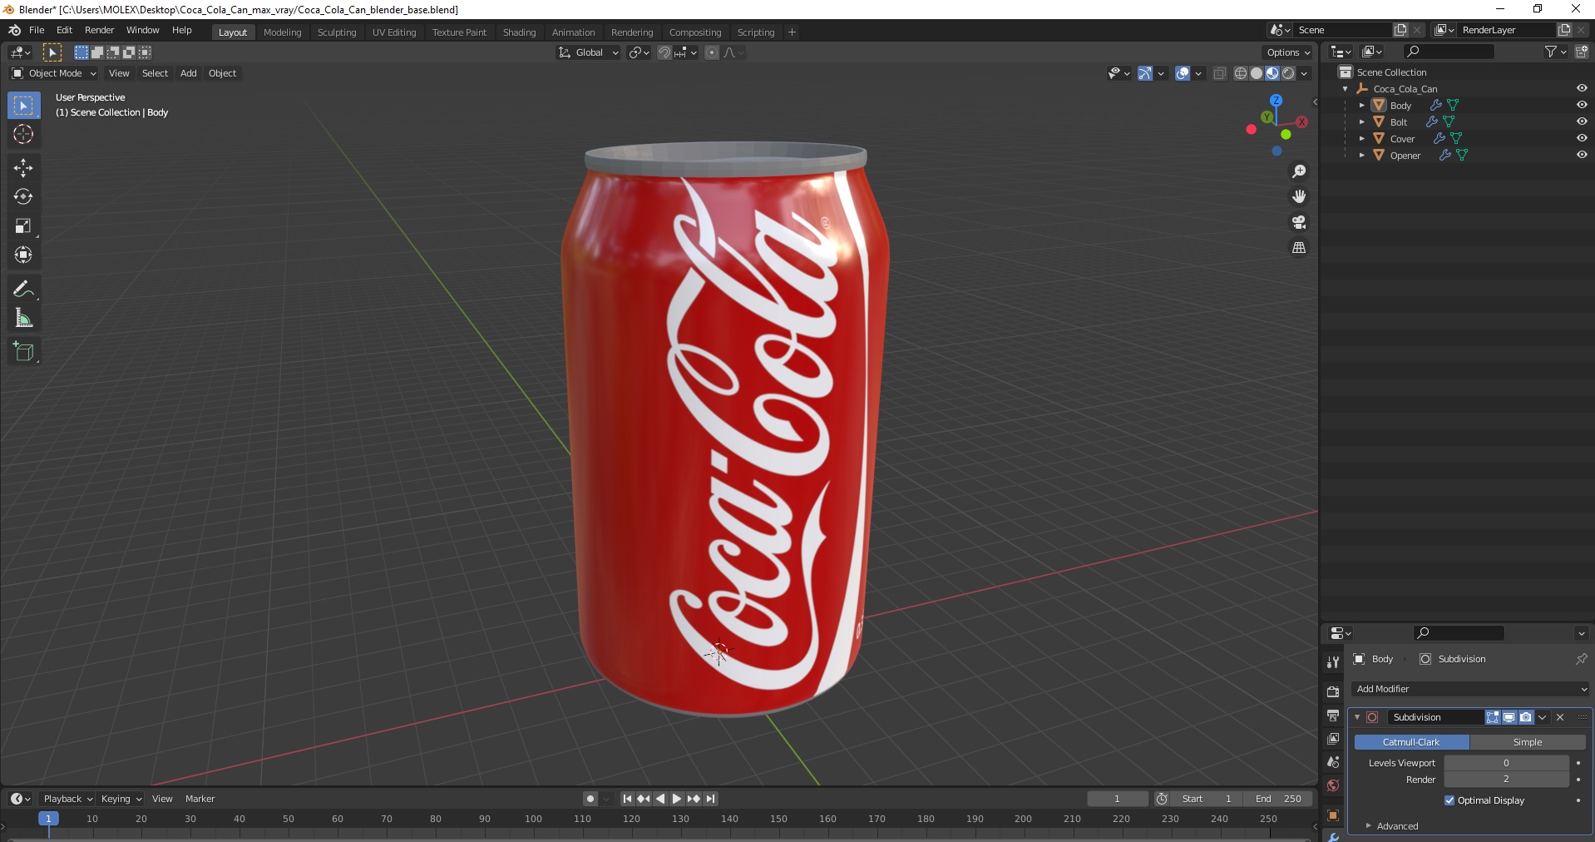Open the File menu
Image resolution: width=1595 pixels, height=842 pixels.
(37, 30)
